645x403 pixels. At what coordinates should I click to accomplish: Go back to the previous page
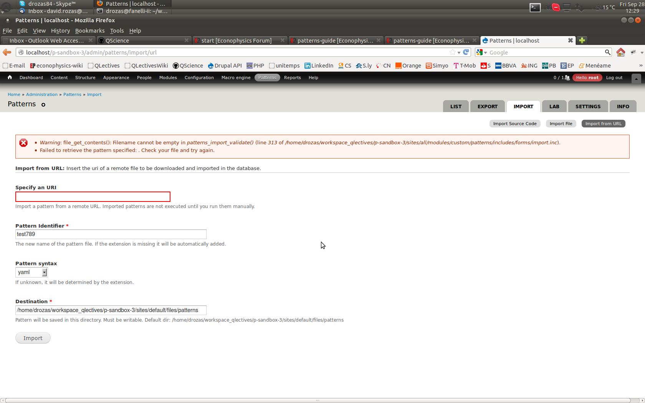click(7, 52)
